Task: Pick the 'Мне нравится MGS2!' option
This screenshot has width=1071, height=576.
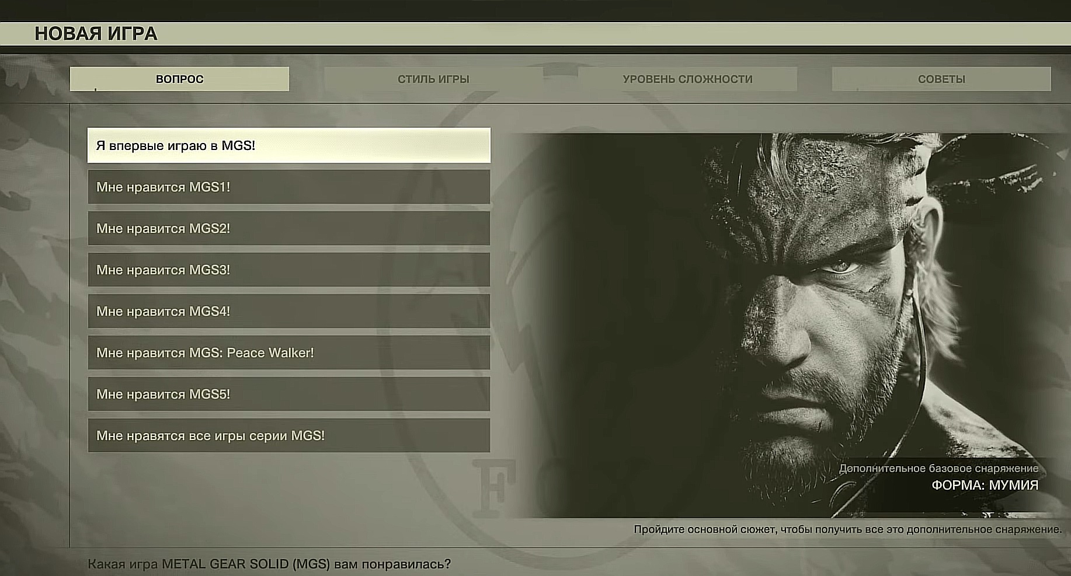Action: pos(288,228)
